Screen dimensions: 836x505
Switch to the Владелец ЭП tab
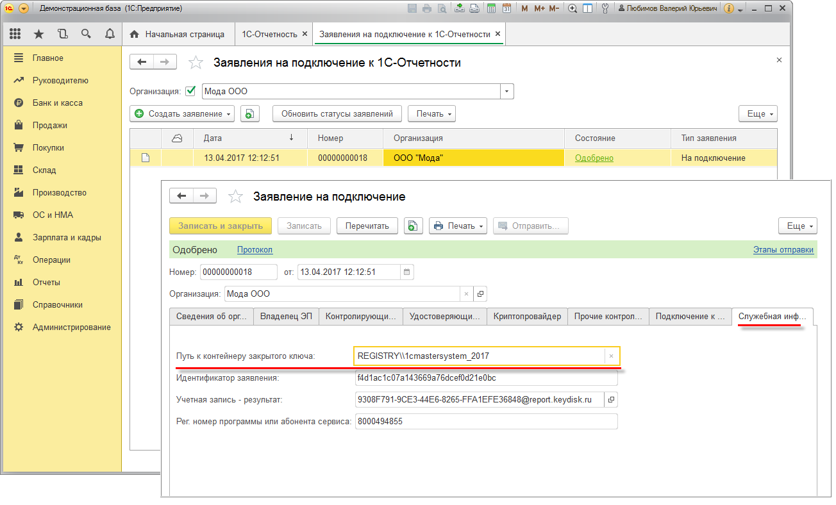(x=286, y=317)
